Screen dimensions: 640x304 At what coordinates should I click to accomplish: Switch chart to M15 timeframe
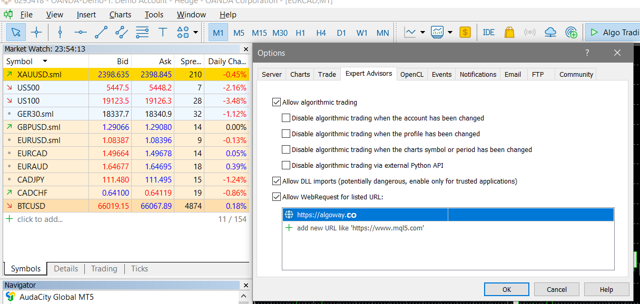[259, 33]
